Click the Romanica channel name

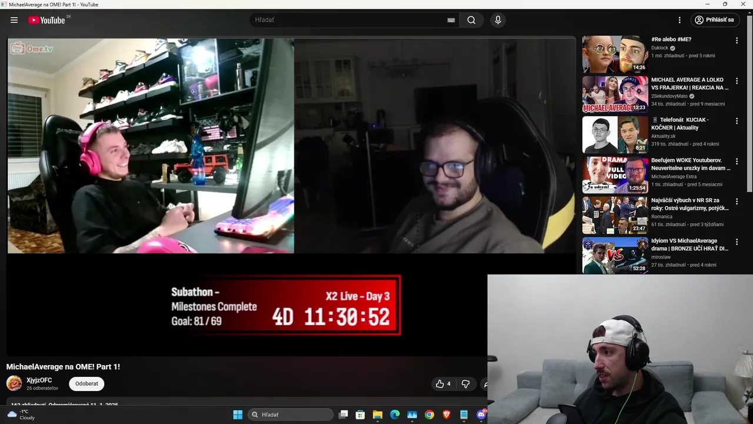tap(662, 217)
